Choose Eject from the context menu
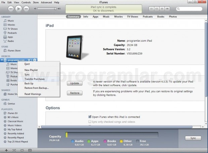Viewport: 208px width, 153px height. (x=39, y=64)
